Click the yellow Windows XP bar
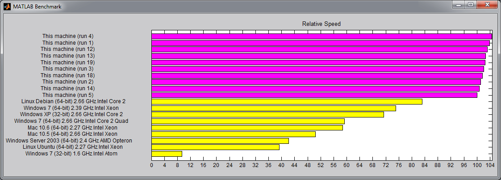The height and width of the screenshot is (180, 501). [x=268, y=114]
